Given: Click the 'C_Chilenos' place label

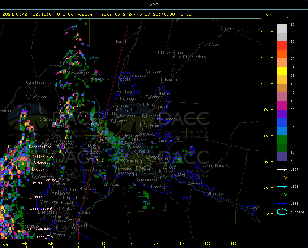Looking at the screenshot, I should pos(36,97).
